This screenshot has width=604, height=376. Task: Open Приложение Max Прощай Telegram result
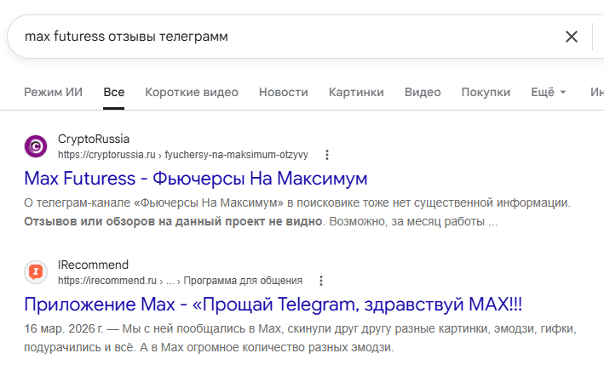(x=273, y=305)
